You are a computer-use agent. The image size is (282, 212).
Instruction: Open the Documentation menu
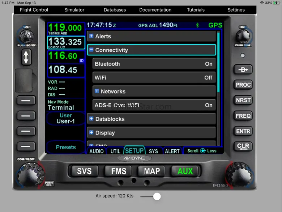155,10
